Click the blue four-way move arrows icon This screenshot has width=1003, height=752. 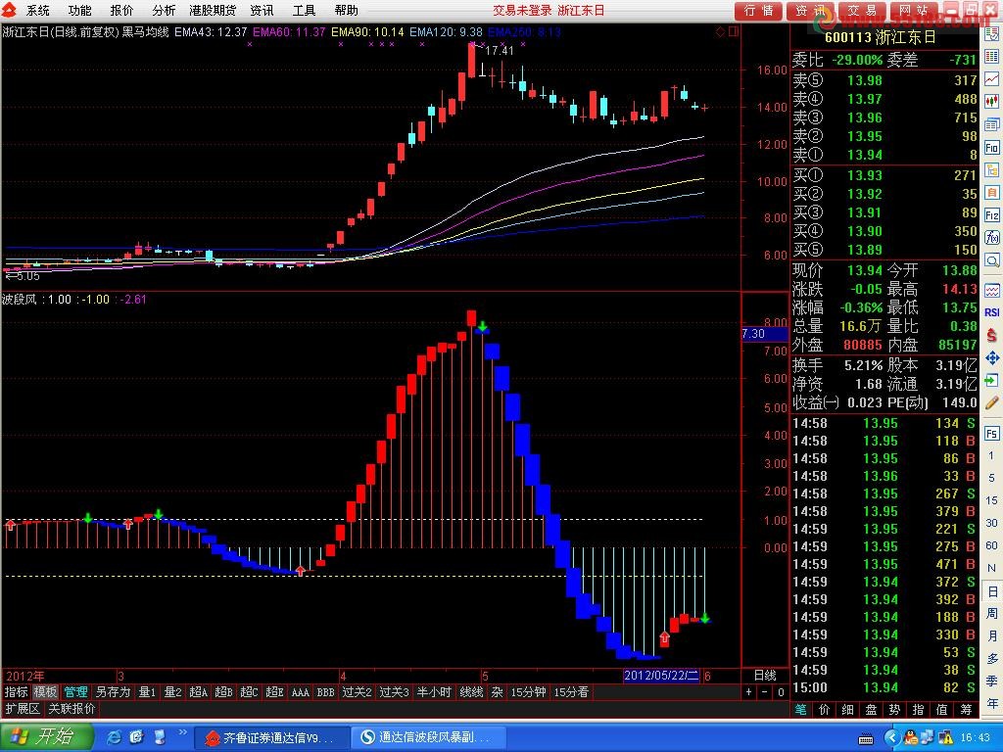992,357
